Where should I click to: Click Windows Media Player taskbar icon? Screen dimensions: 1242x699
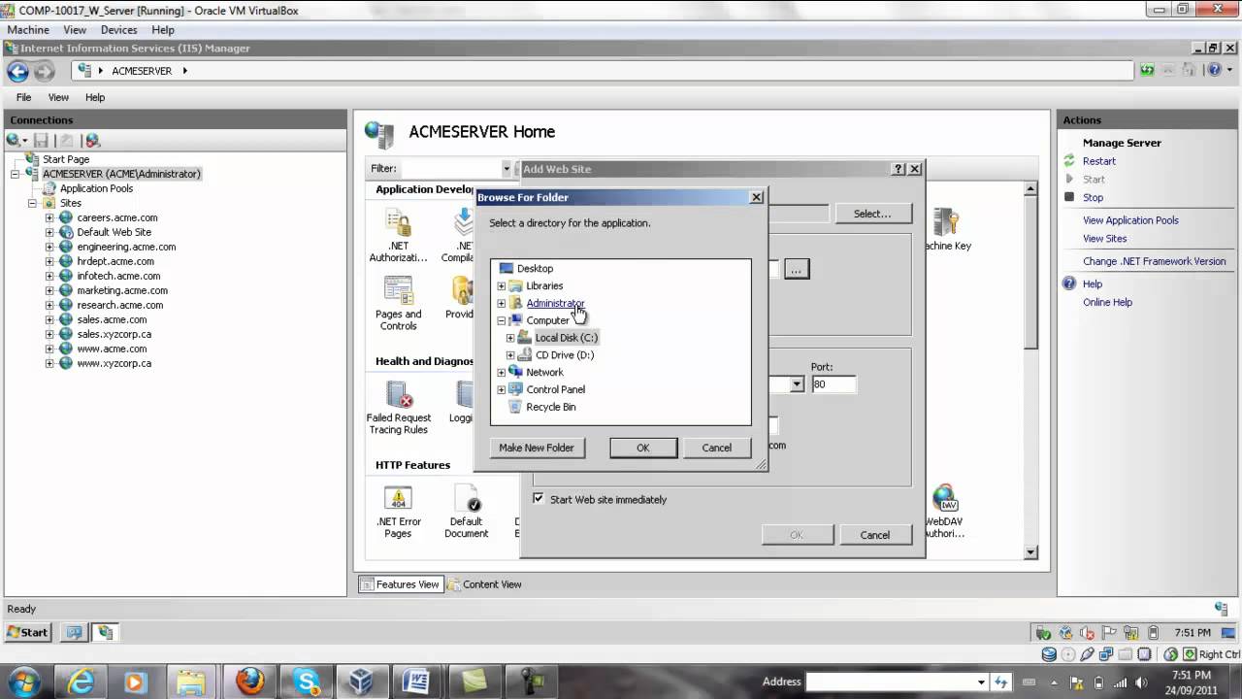tap(134, 682)
